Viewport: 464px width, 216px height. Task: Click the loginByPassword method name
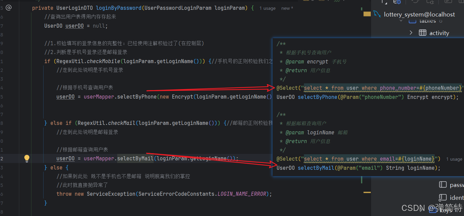[x=119, y=8]
